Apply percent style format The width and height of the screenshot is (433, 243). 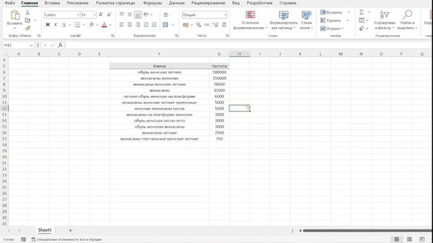pyautogui.click(x=198, y=25)
